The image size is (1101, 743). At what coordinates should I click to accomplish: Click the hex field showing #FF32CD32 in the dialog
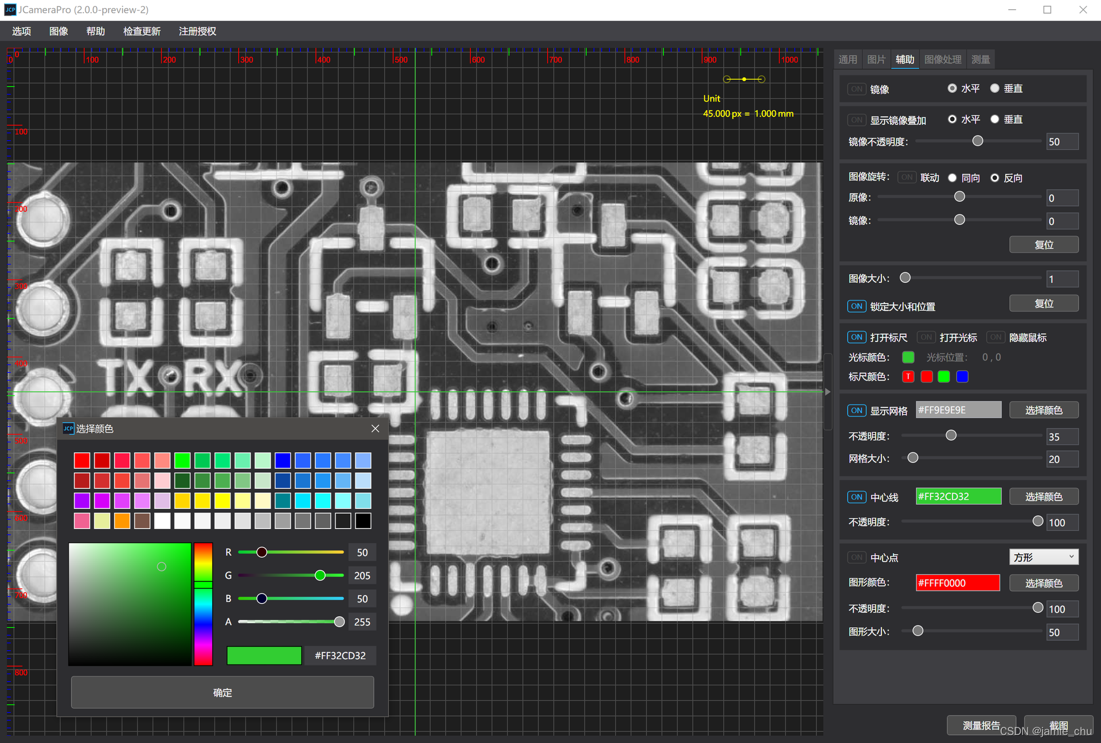point(340,655)
